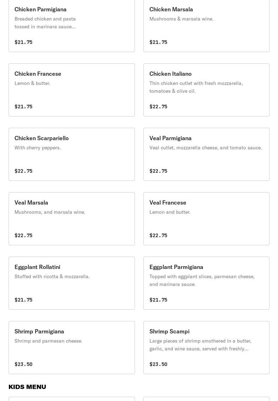Click the first partially visible Kids Menu card
278x401 pixels.
[x=72, y=399]
